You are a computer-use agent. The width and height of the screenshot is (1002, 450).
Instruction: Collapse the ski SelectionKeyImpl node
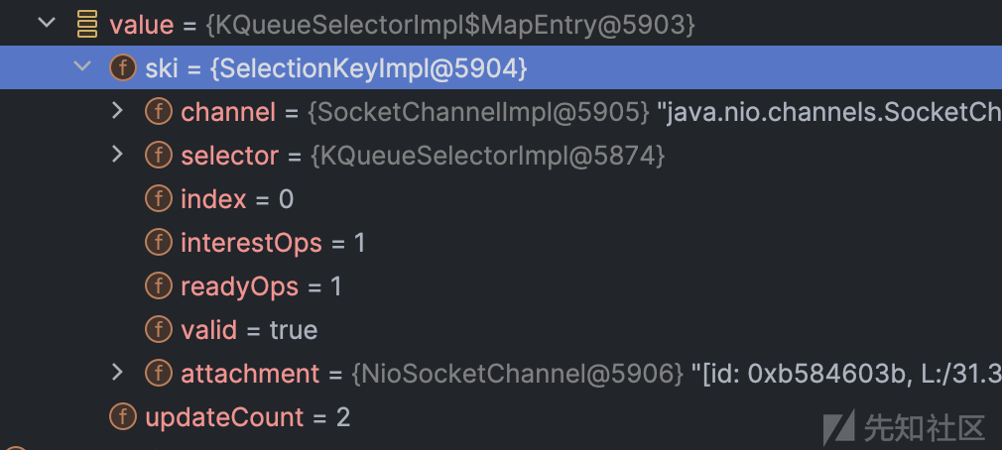(x=82, y=65)
